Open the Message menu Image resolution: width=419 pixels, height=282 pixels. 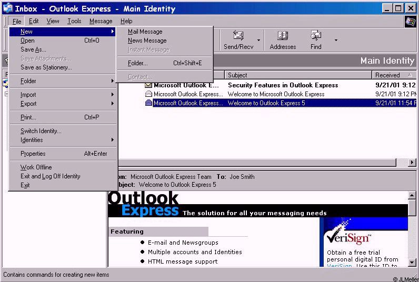tap(101, 21)
